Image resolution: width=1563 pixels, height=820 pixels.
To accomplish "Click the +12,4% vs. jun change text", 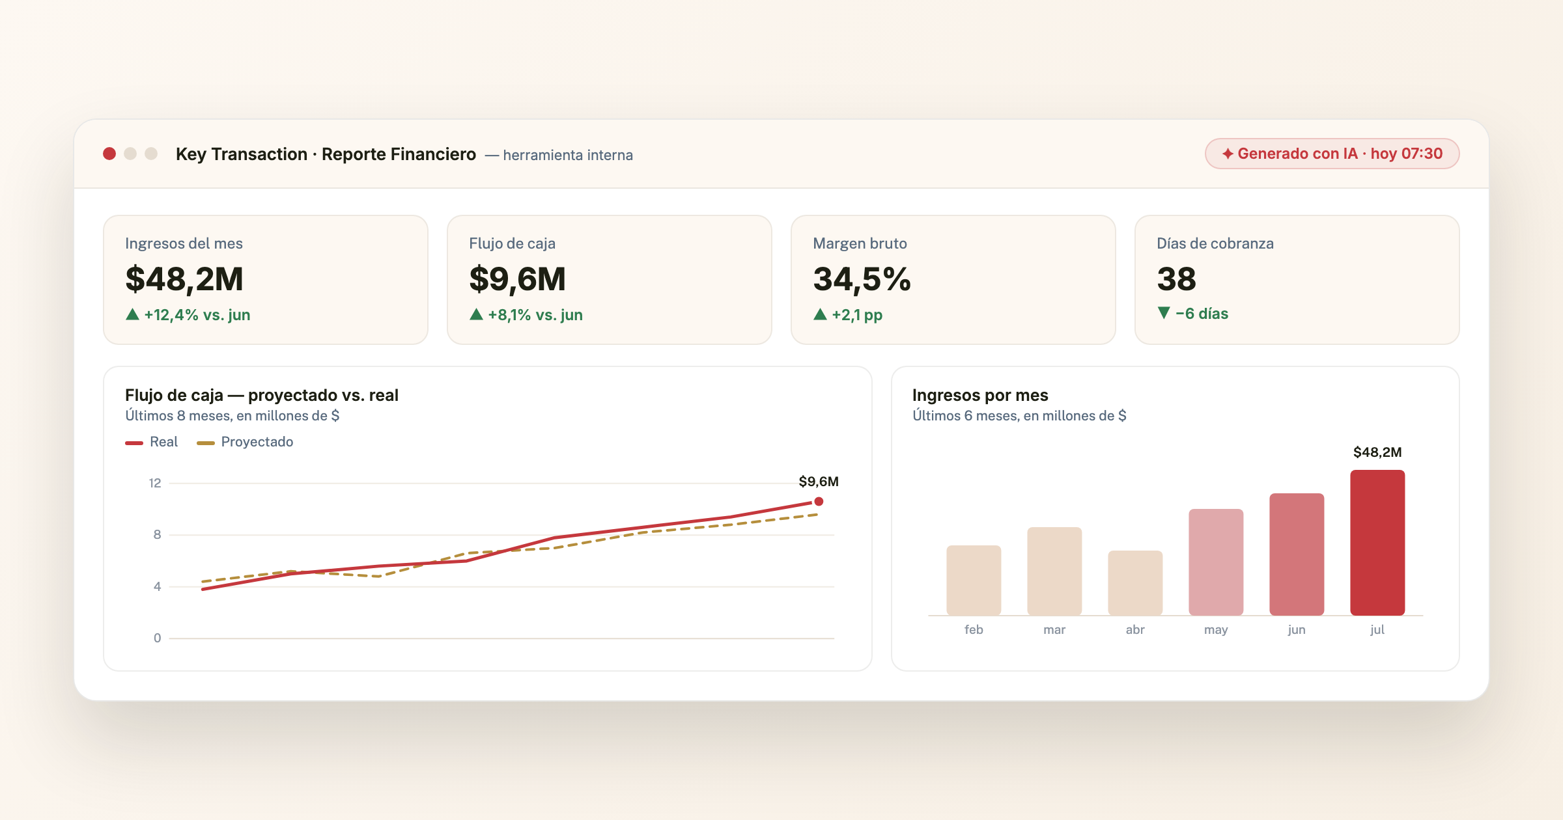I will [197, 315].
